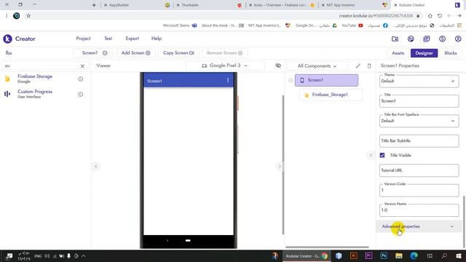Screen dimensions: 466x262
Task: Uncheck the Title Visible checkbox
Action: 382,155
